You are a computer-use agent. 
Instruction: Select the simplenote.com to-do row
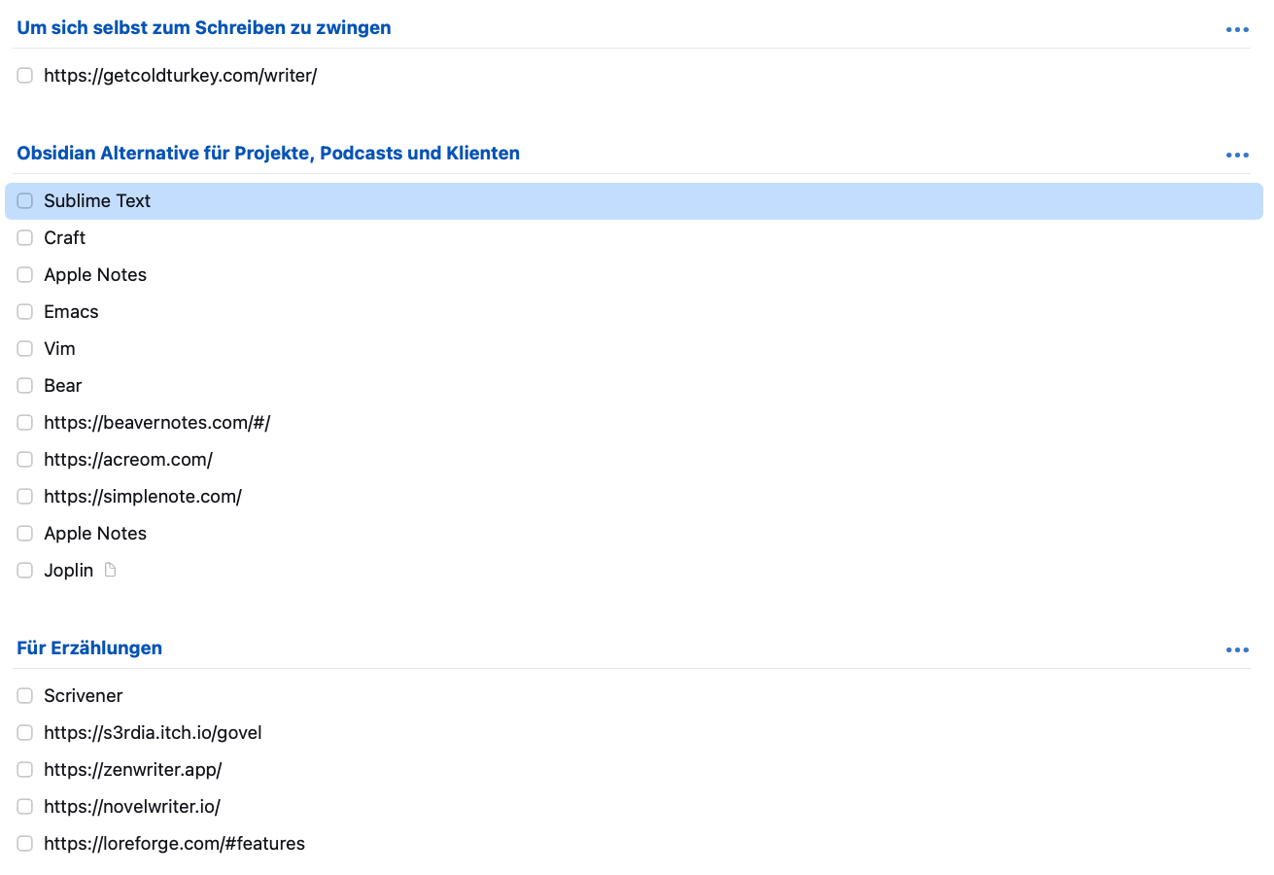pyautogui.click(x=143, y=497)
